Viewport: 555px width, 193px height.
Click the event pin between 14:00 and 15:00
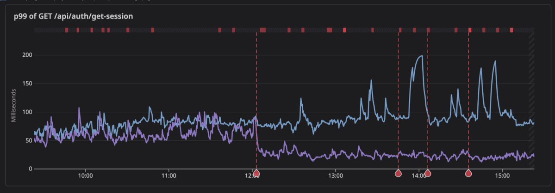468,173
